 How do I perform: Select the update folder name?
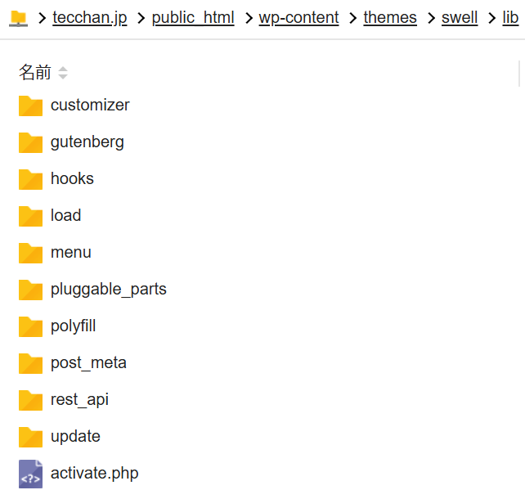pyautogui.click(x=75, y=437)
